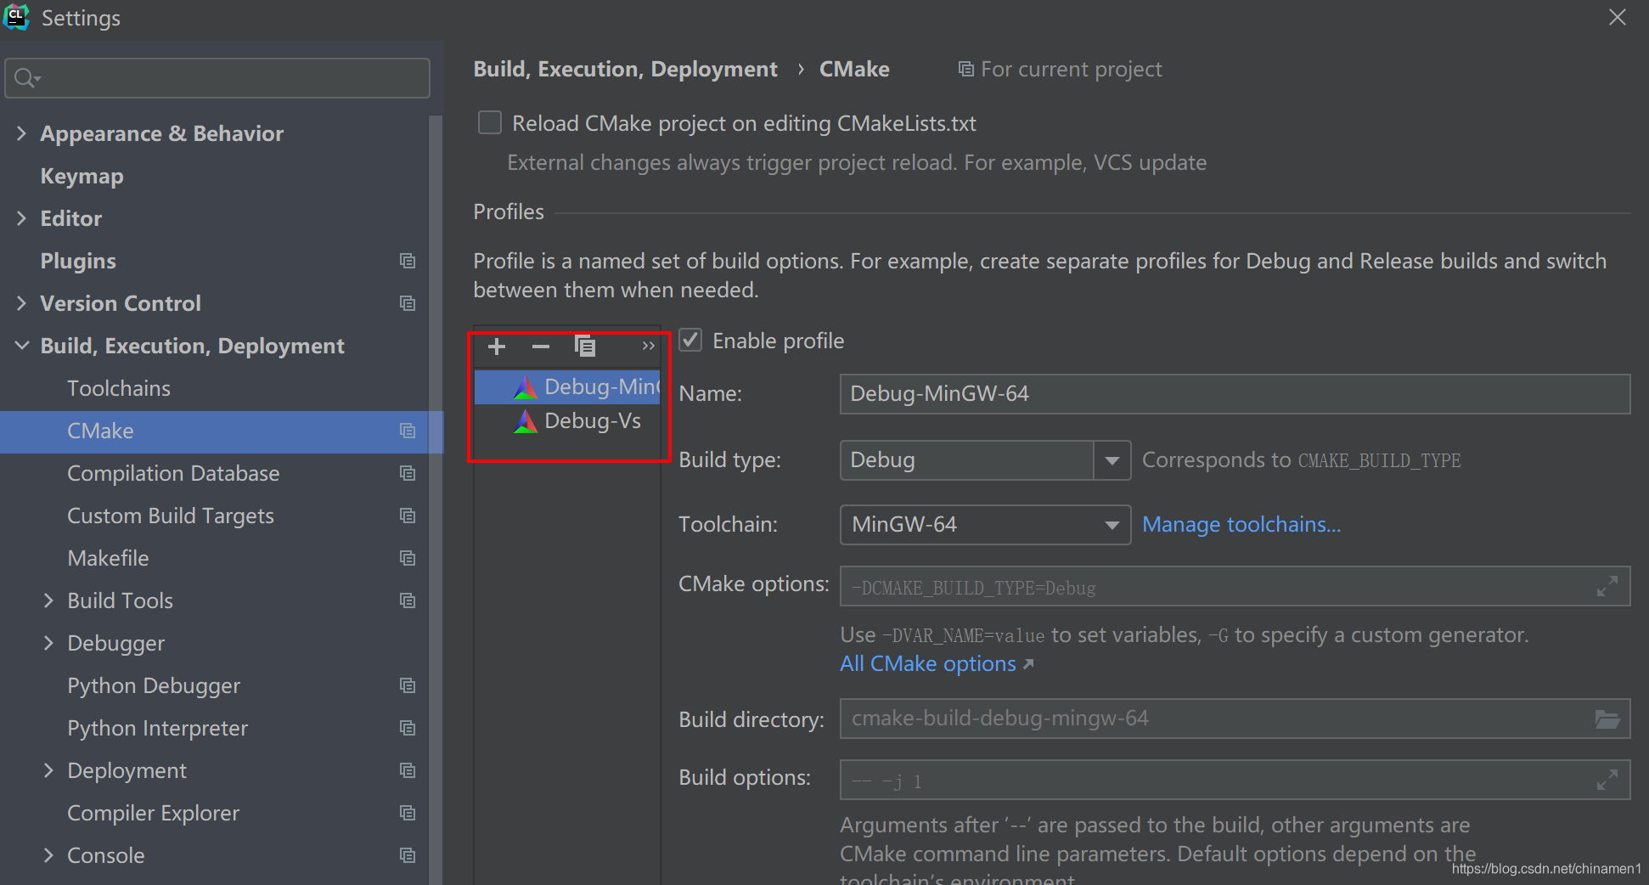Screen dimensions: 1649x885
Task: Click settings tree vertical scrollbar
Action: (x=436, y=499)
